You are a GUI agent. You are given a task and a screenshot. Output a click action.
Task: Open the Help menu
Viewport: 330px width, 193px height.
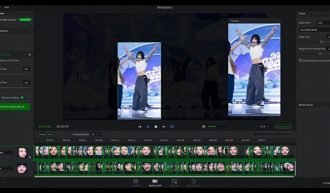(x=7, y=7)
